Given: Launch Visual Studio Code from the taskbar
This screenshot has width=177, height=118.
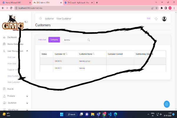Looking at the screenshot, I should [109, 114].
